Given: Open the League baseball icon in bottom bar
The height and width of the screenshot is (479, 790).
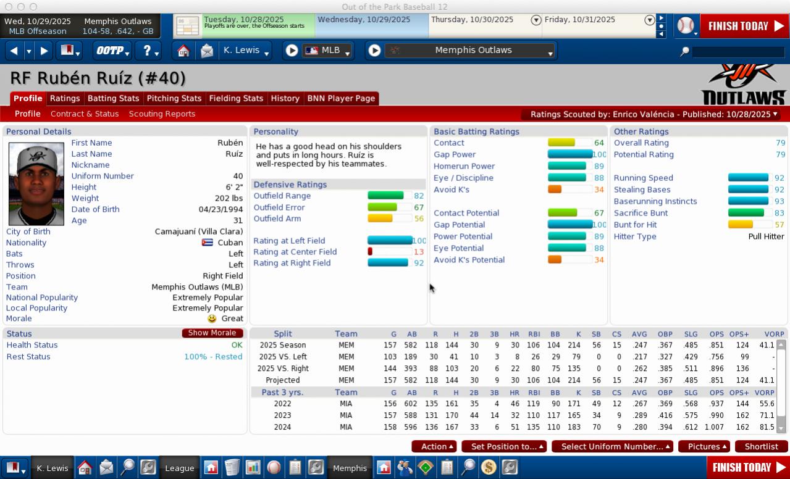Looking at the screenshot, I should (274, 468).
